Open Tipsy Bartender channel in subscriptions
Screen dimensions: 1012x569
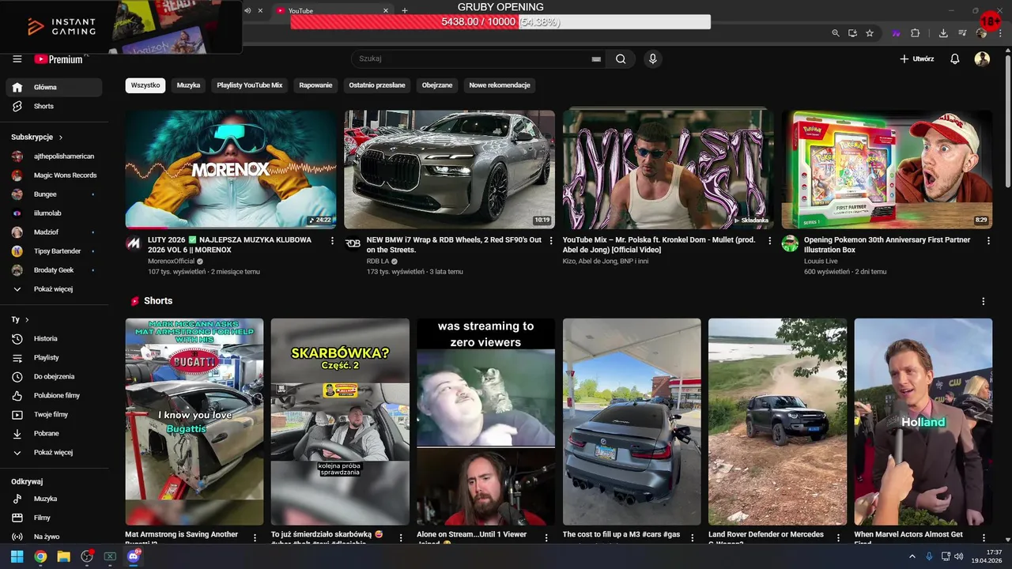tap(54, 251)
